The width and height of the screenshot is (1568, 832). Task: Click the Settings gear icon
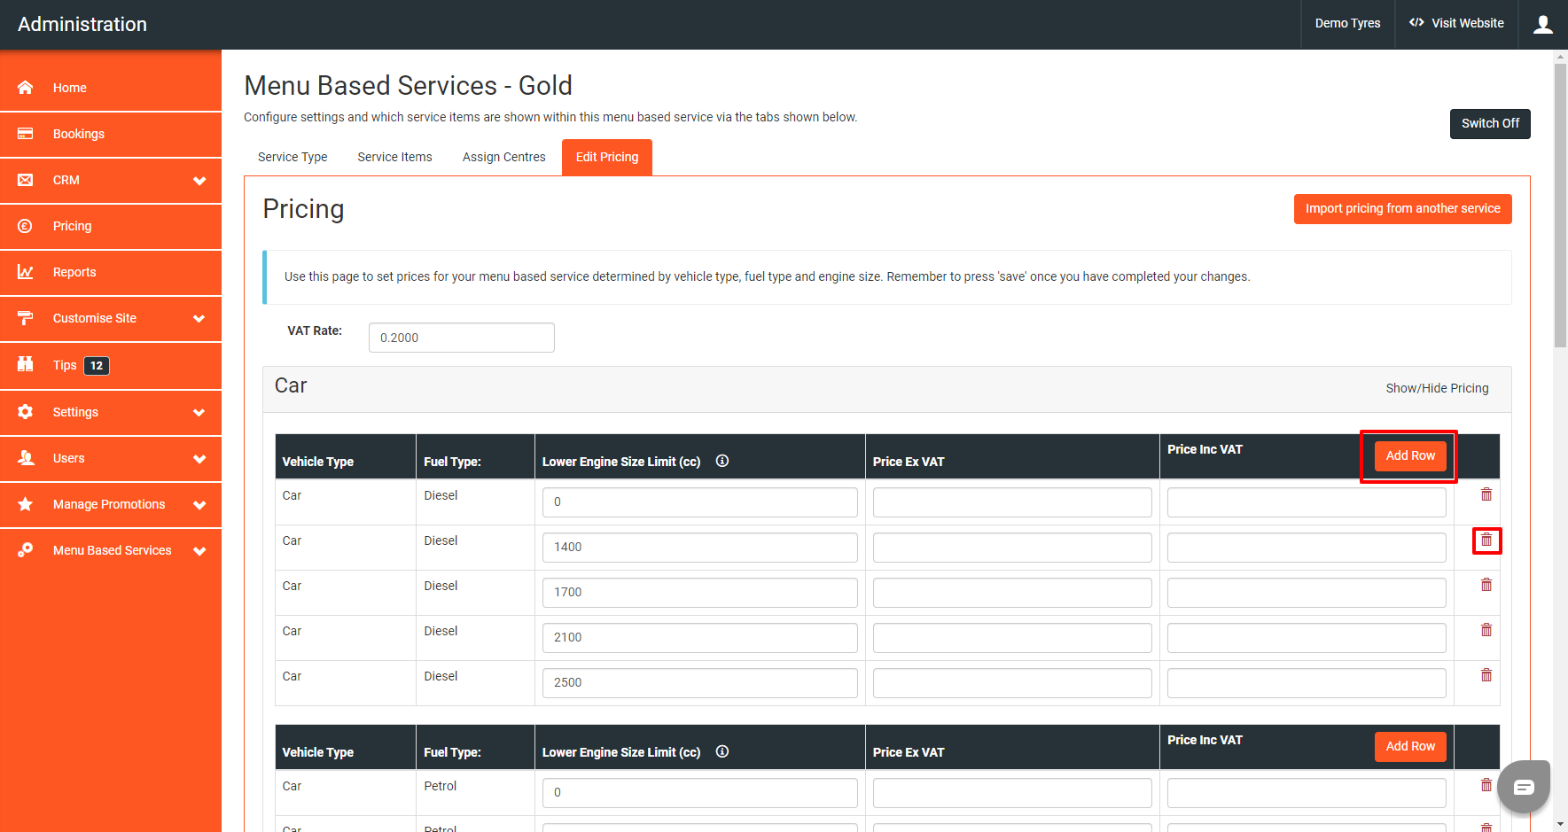[x=25, y=412]
